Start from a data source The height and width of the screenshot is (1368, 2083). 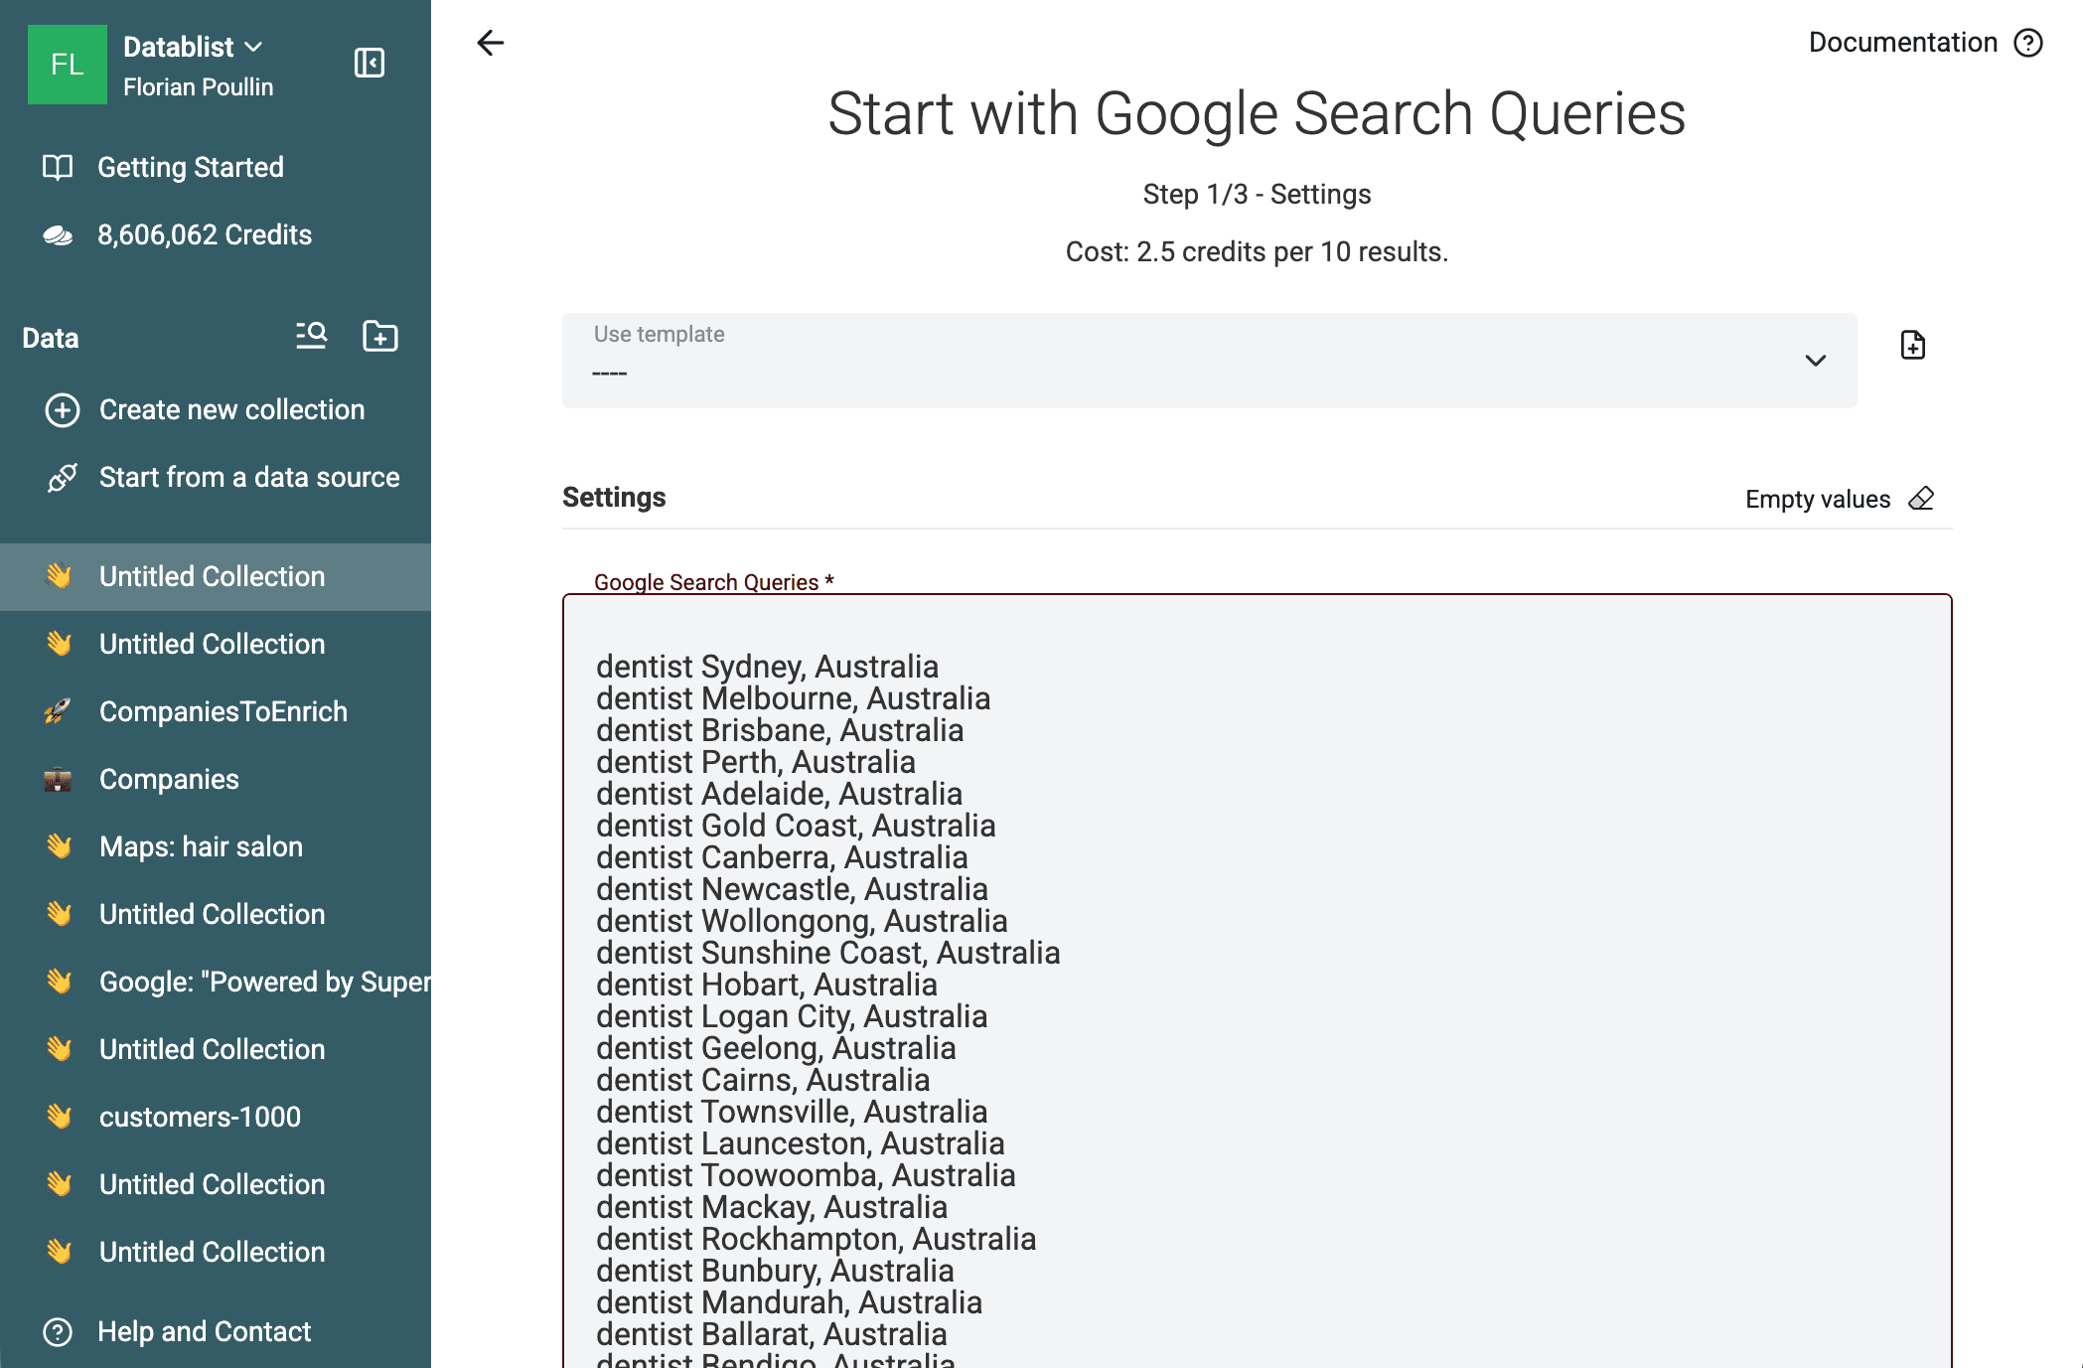point(248,477)
